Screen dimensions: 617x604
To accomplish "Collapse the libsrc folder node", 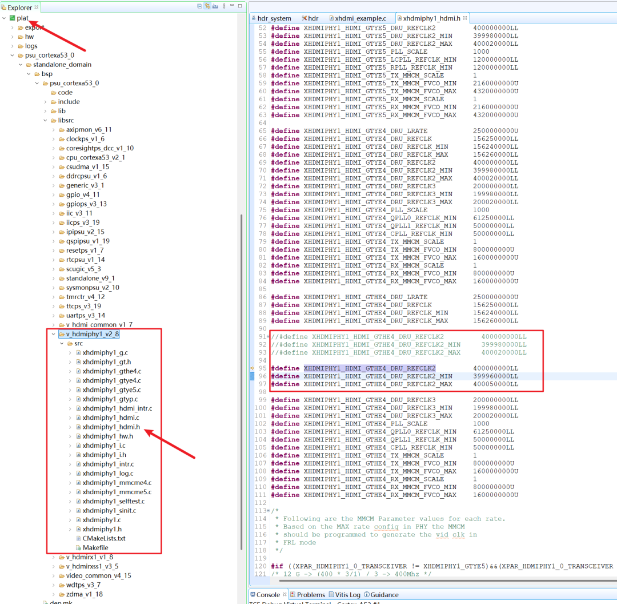I will coord(46,120).
